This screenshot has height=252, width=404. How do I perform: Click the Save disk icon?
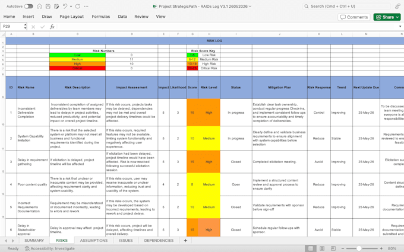tap(48, 6)
